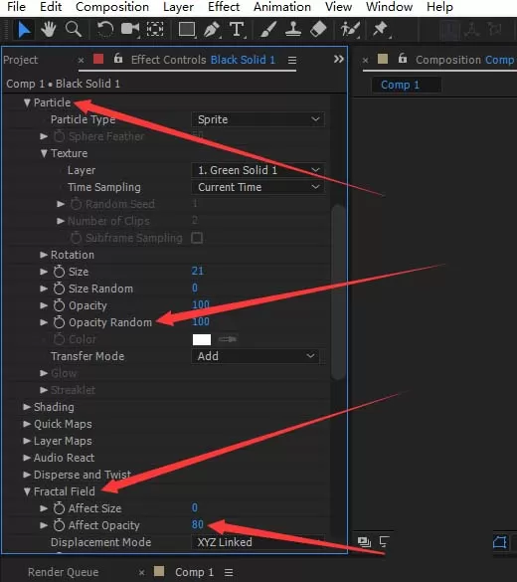Select the Selection arrow tool
The image size is (517, 582).
point(24,30)
